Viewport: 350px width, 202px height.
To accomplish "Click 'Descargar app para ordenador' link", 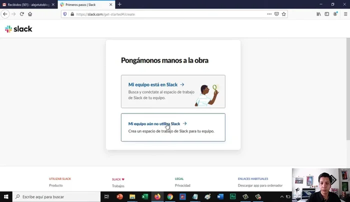I will (260, 185).
